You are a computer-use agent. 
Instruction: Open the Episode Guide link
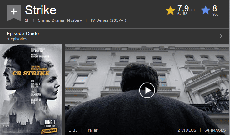click(x=23, y=34)
